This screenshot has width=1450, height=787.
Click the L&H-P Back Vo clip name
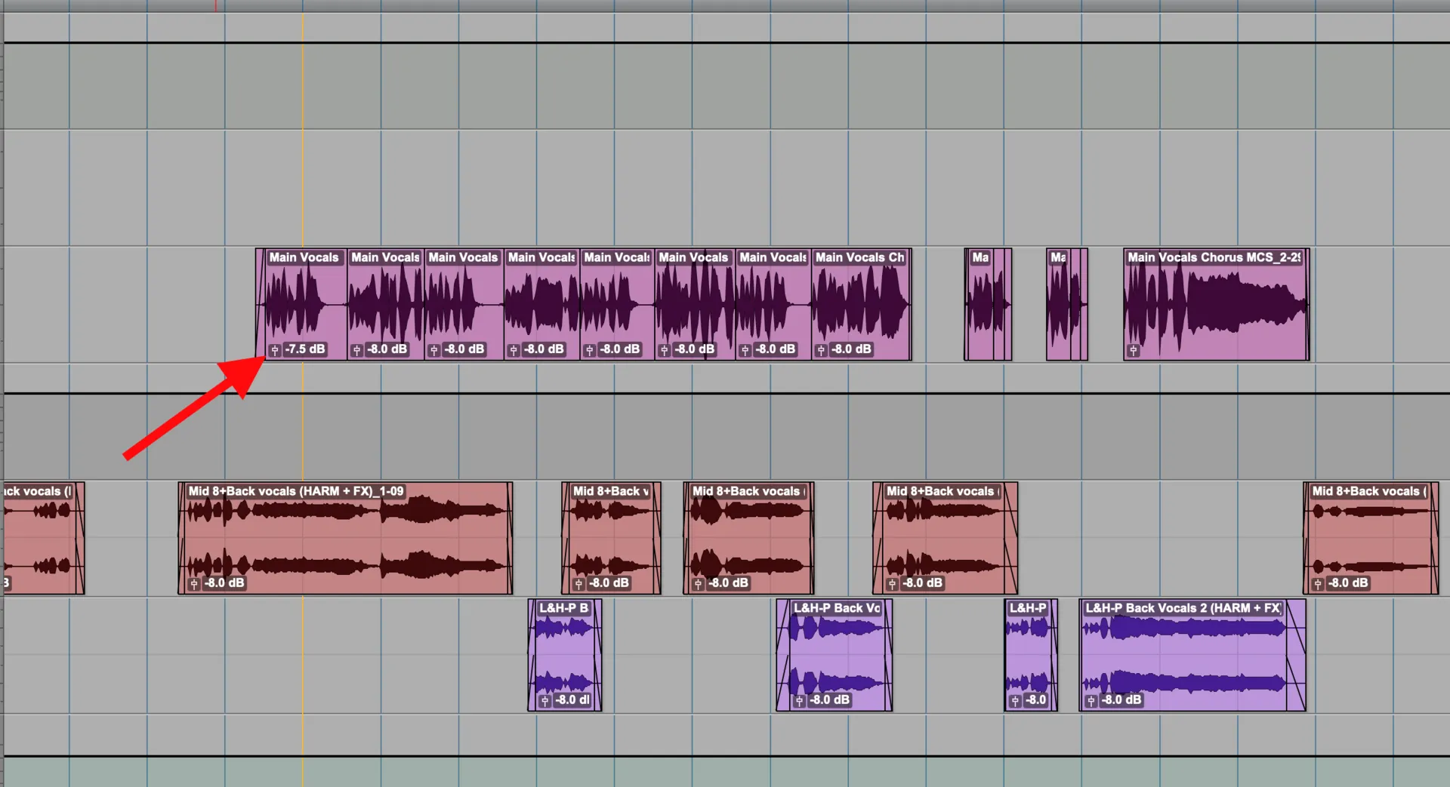pos(837,608)
